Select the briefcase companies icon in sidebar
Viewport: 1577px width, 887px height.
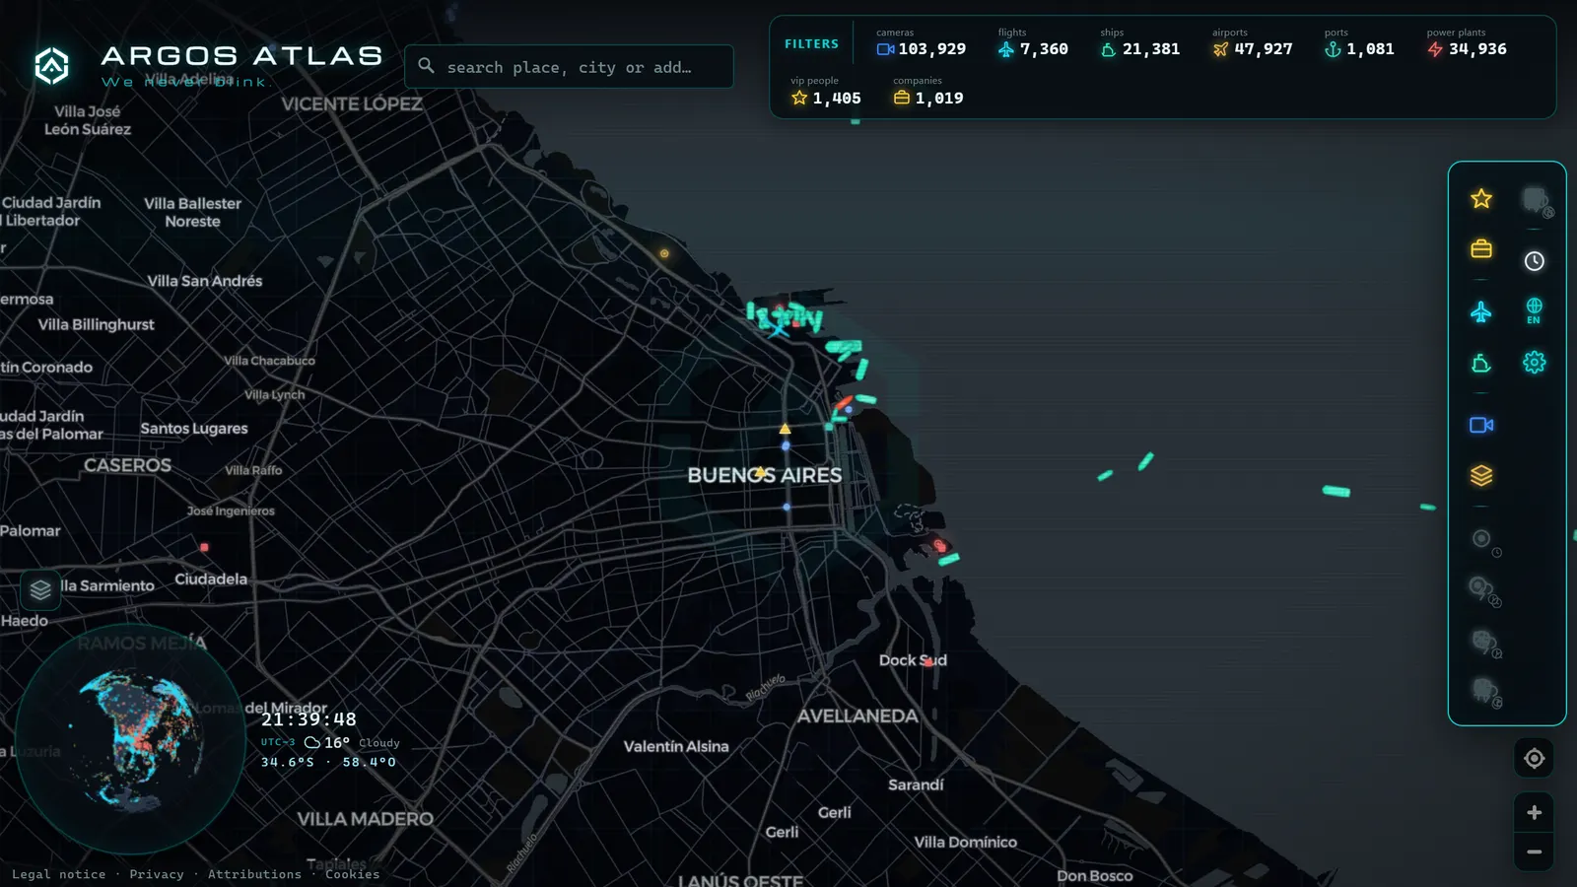pos(1480,249)
